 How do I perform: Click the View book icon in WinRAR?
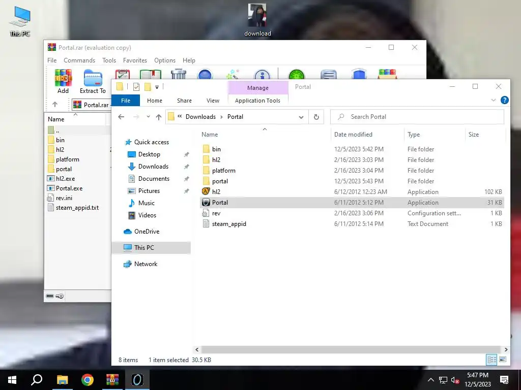tap(151, 74)
